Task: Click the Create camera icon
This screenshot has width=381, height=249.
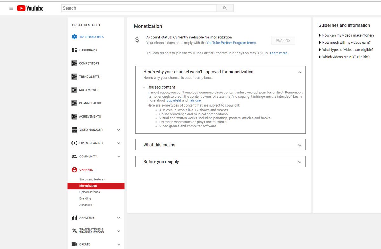Action: (x=74, y=244)
